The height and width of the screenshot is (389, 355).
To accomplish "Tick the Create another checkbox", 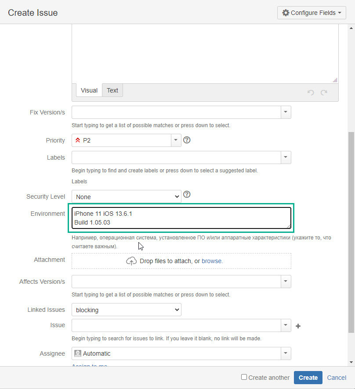I will click(x=244, y=377).
